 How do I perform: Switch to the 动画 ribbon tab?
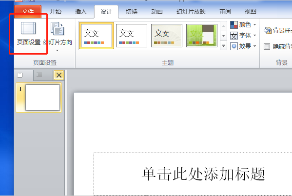[x=157, y=12]
